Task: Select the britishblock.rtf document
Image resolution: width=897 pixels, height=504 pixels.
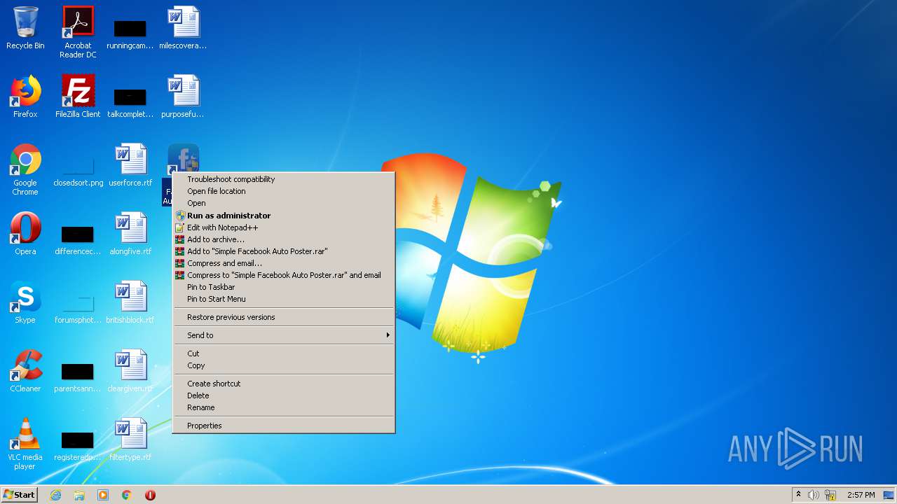Action: 130,302
